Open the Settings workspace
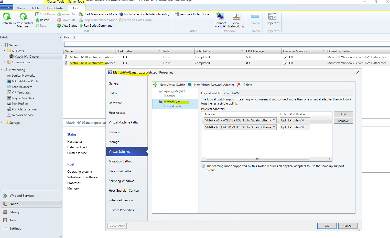 pos(31,229)
